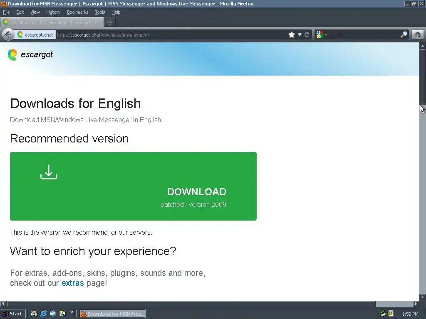Click text This is the version we recommend
426x319 pixels.
pos(81,233)
